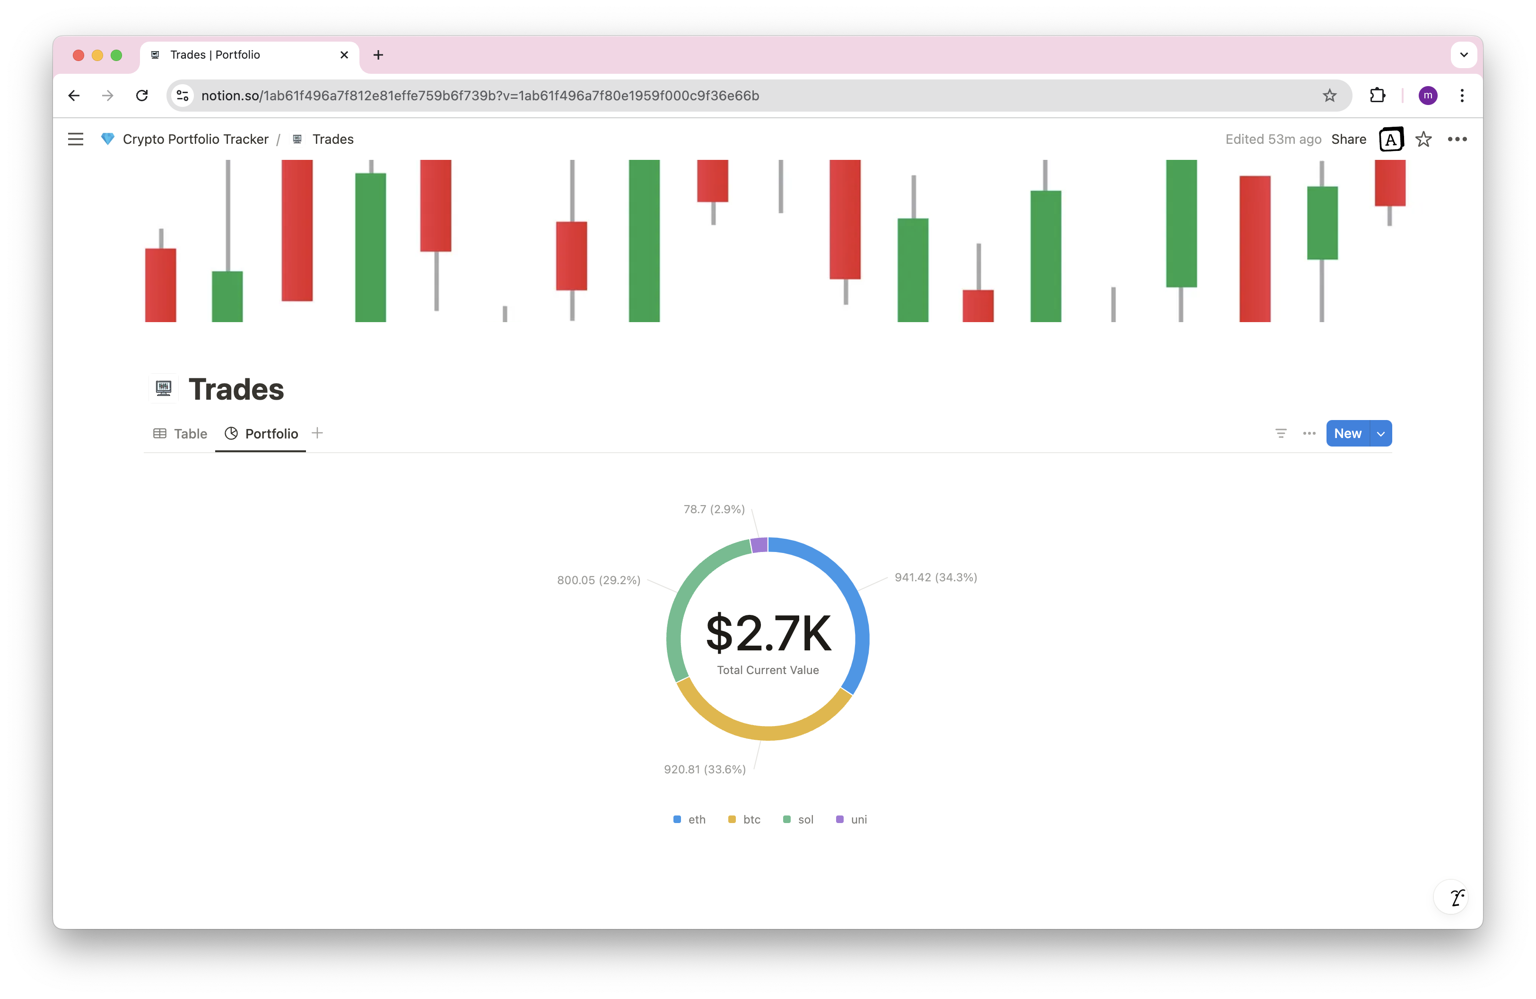Click the sol legend color swatch
The height and width of the screenshot is (999, 1536).
(787, 820)
